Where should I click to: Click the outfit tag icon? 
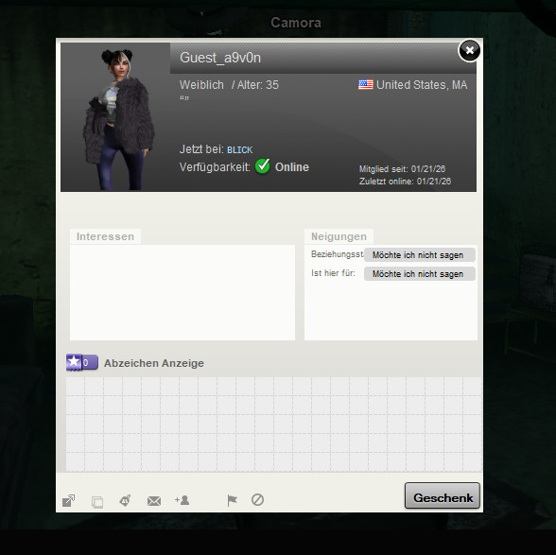125,500
